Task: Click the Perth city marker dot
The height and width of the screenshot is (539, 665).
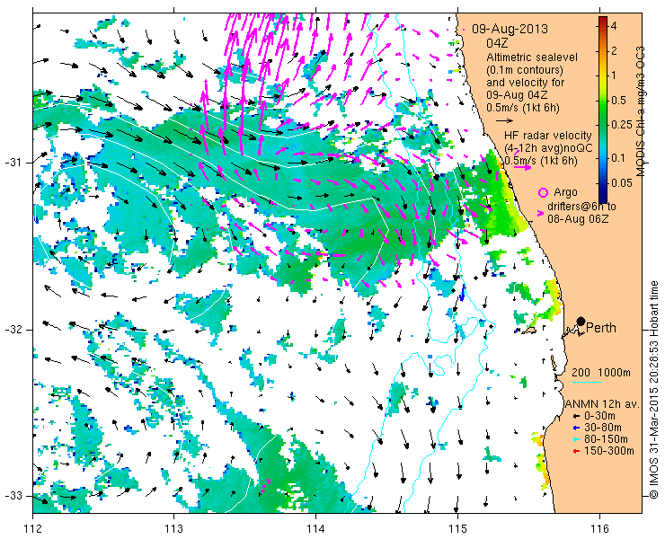Action: click(x=581, y=321)
